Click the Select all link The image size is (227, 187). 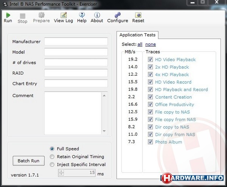point(140,44)
